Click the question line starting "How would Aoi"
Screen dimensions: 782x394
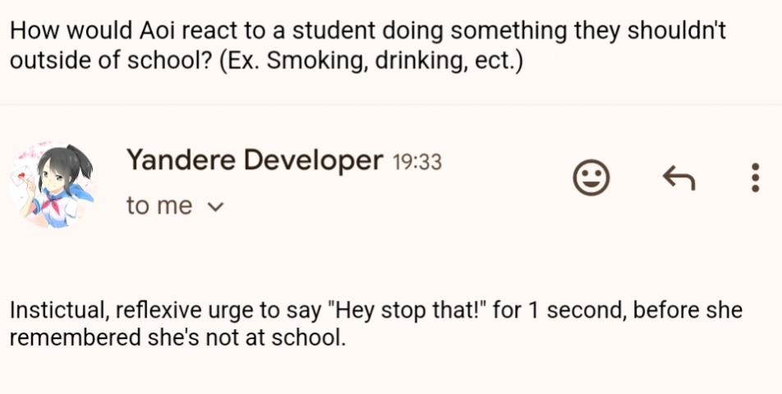[x=367, y=31]
